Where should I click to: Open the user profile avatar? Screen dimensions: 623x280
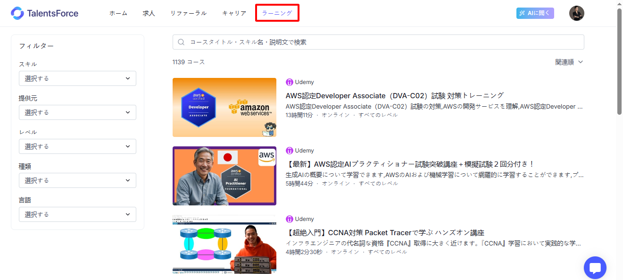(576, 13)
